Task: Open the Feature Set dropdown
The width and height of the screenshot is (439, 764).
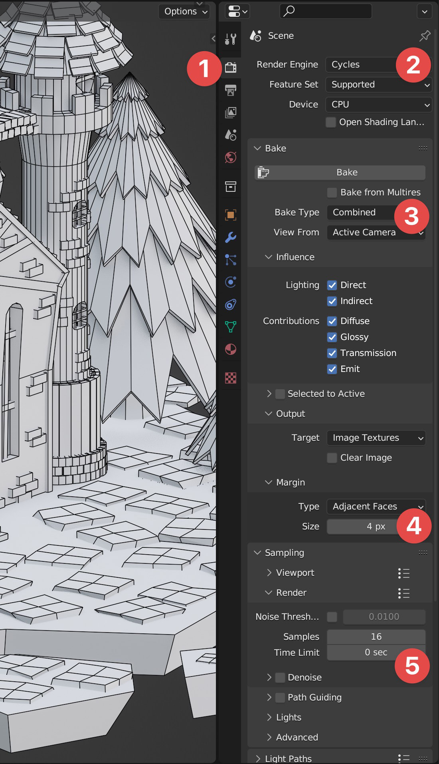Action: [379, 85]
